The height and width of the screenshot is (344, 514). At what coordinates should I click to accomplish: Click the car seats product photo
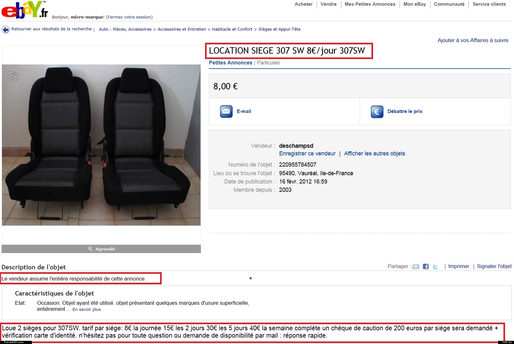(101, 145)
